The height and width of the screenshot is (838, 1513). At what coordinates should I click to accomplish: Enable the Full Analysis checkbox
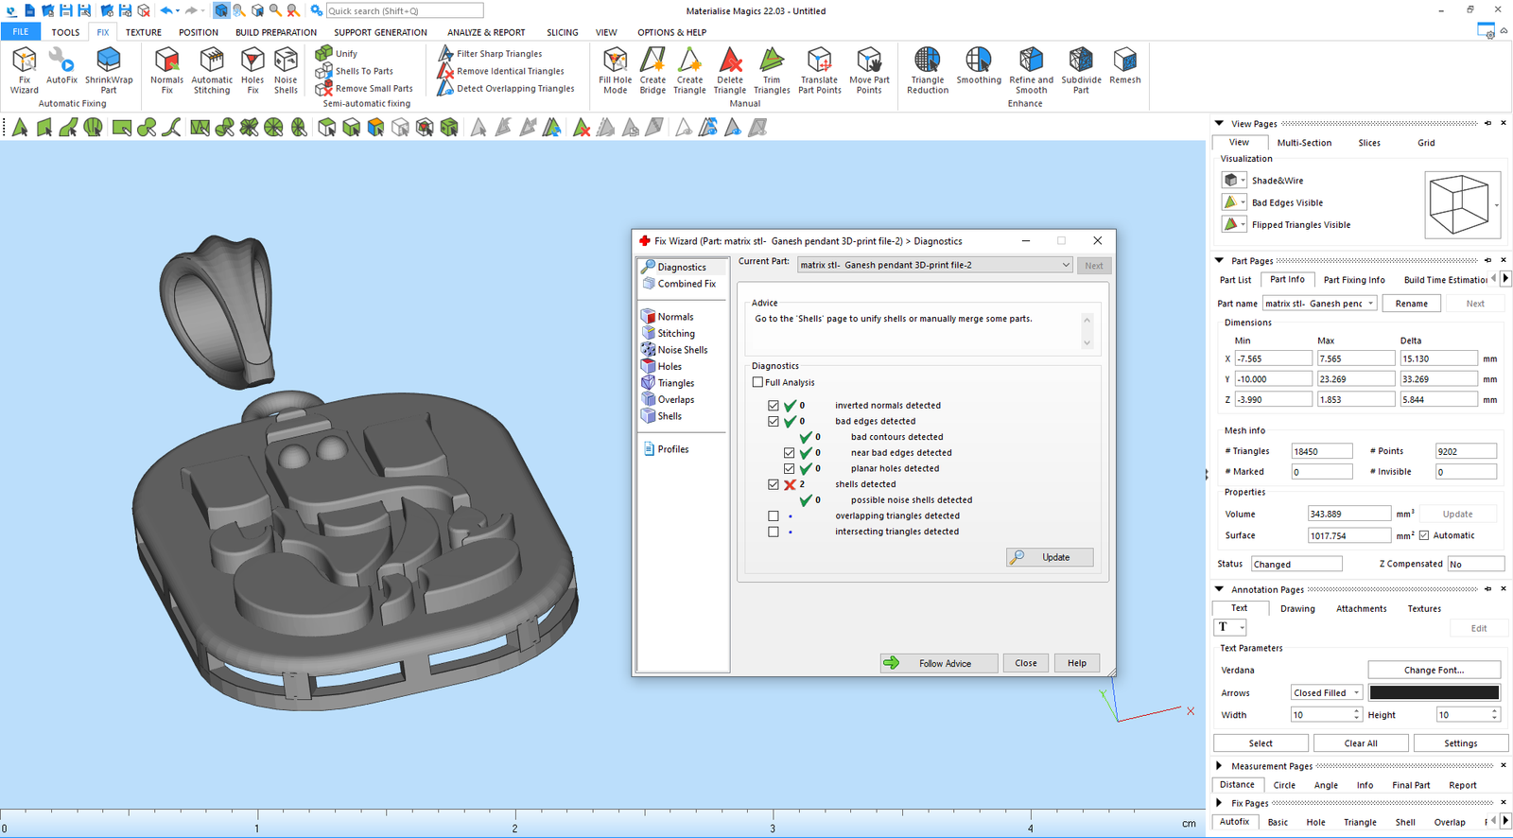point(757,382)
